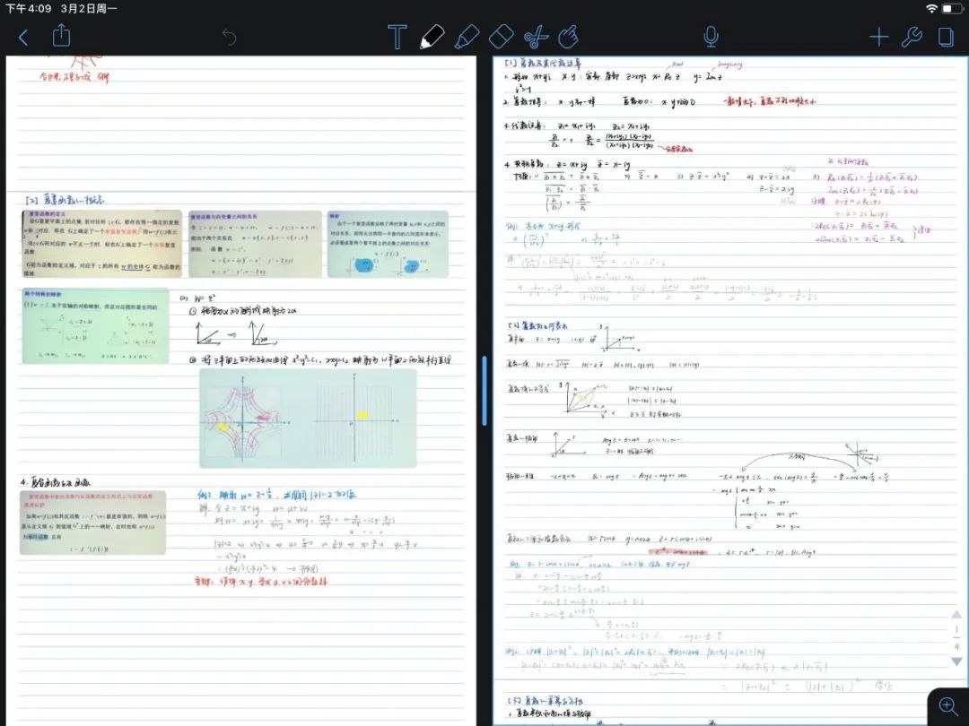
Task: Select the hyperbola graph image in left note
Action: 308,419
